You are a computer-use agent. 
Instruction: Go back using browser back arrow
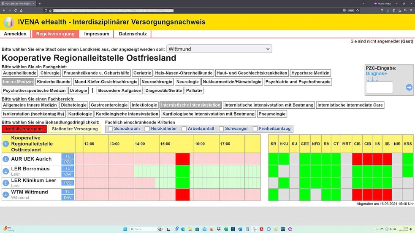4,10
